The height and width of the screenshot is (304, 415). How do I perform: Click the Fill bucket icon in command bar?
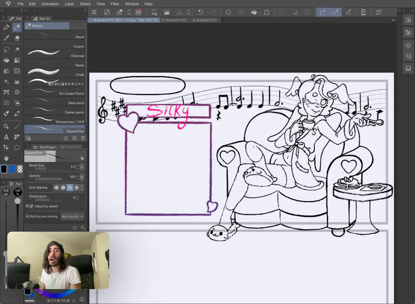[x=254, y=12]
